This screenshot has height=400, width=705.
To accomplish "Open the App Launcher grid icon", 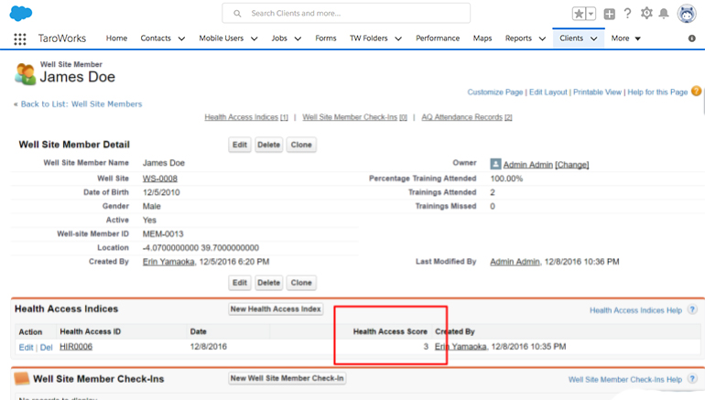I will 20,39.
